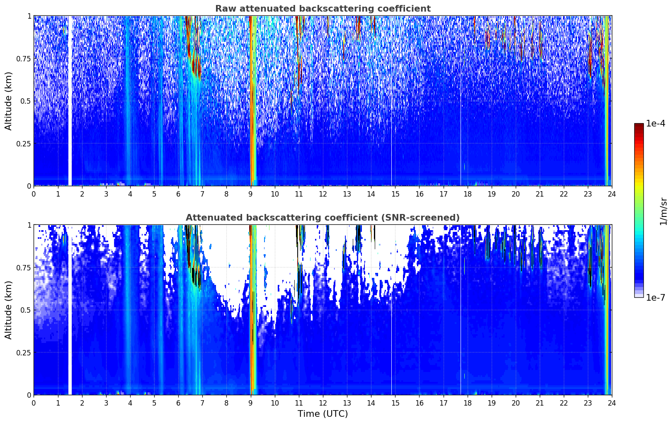The image size is (672, 423).
Task: Click time tick '9' under the raw plot
Action: pos(250,194)
